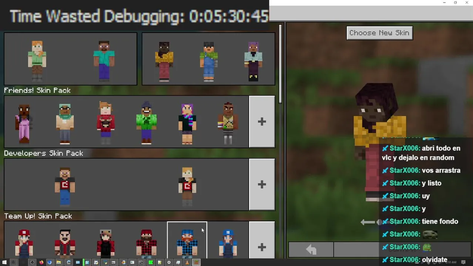Expand Developers Skin Pack with plus button
Viewport: 473px width, 266px height.
tap(262, 184)
